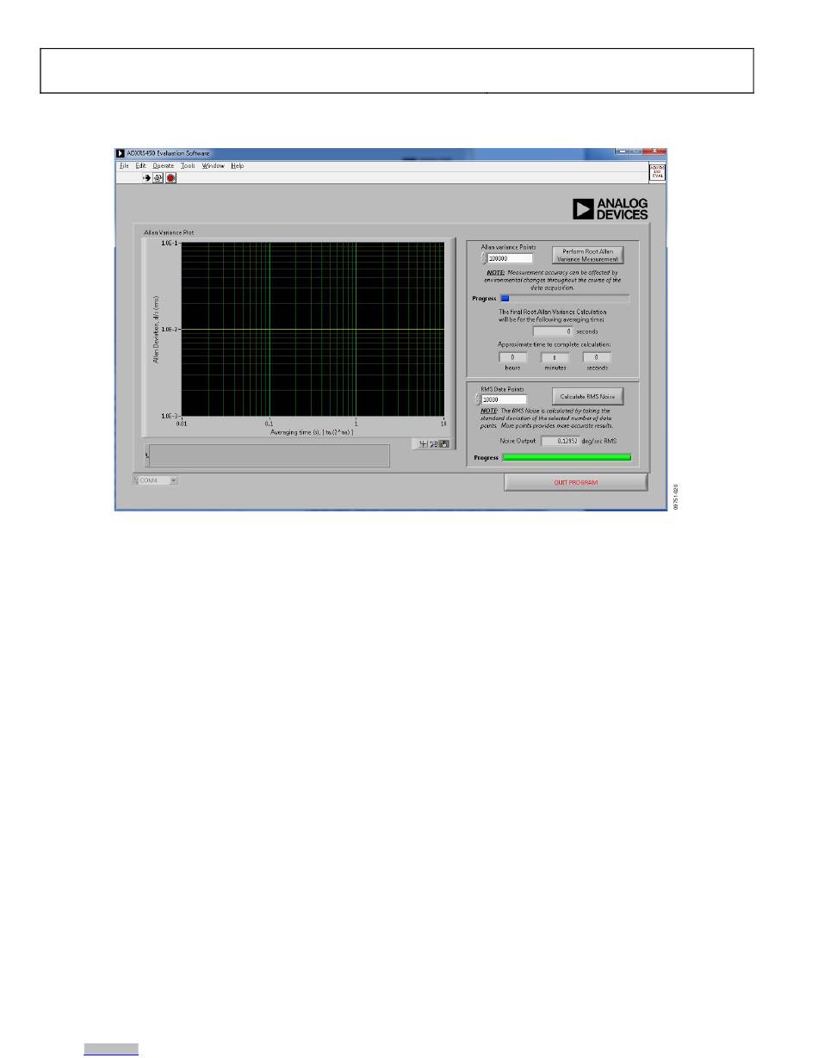Click the QUIT PROGRAM button
The height and width of the screenshot is (1058, 818).
(575, 482)
